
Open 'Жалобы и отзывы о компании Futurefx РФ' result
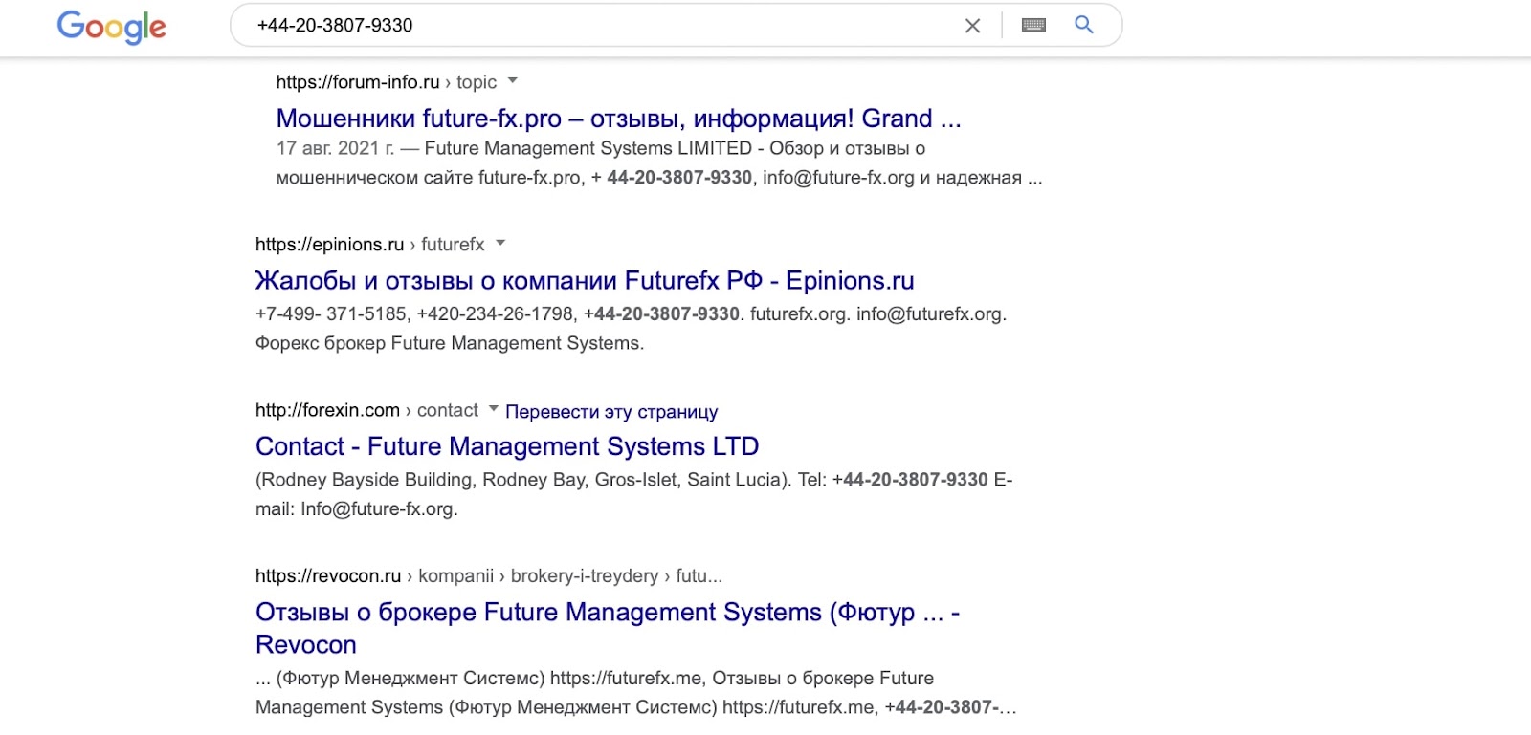coord(585,281)
